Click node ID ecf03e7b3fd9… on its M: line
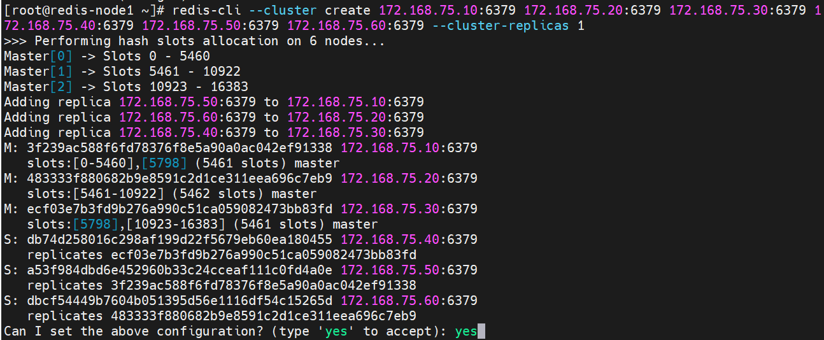Viewport: 824px width, 340px height. pos(180,209)
